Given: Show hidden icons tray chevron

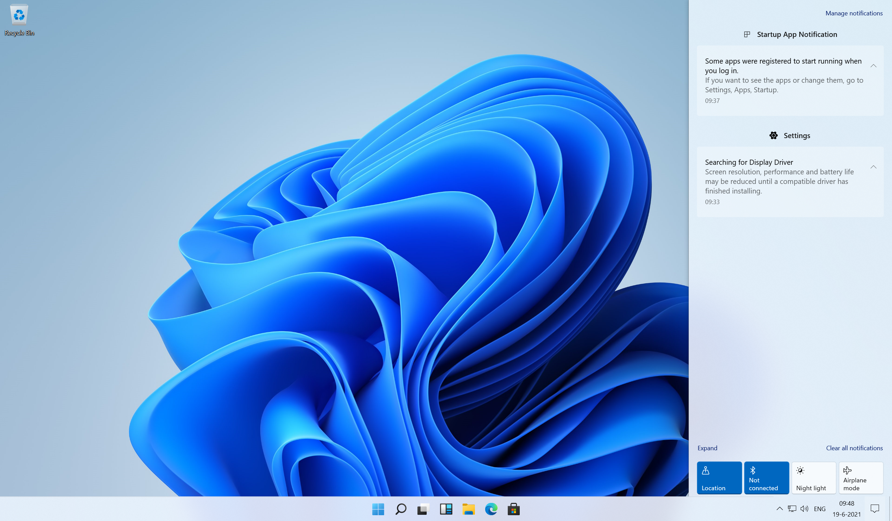Looking at the screenshot, I should [x=779, y=509].
